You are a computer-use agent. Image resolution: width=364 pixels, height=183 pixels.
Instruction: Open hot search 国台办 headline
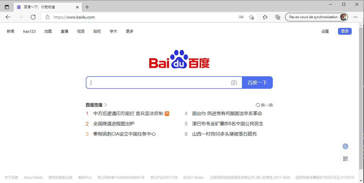[x=227, y=114]
